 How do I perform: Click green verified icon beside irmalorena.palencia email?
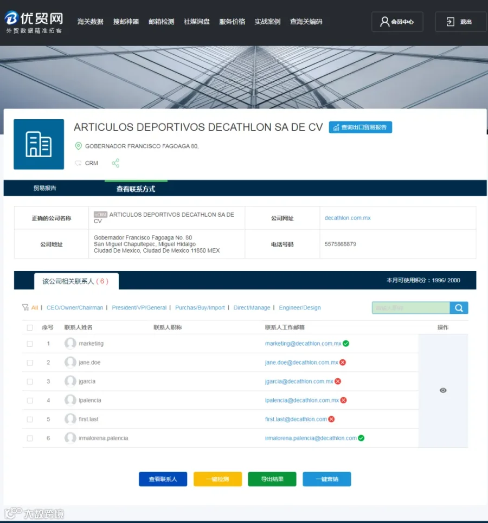click(x=361, y=438)
